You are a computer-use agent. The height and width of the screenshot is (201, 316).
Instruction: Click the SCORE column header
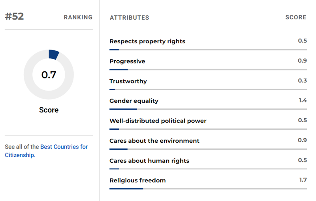(x=296, y=17)
